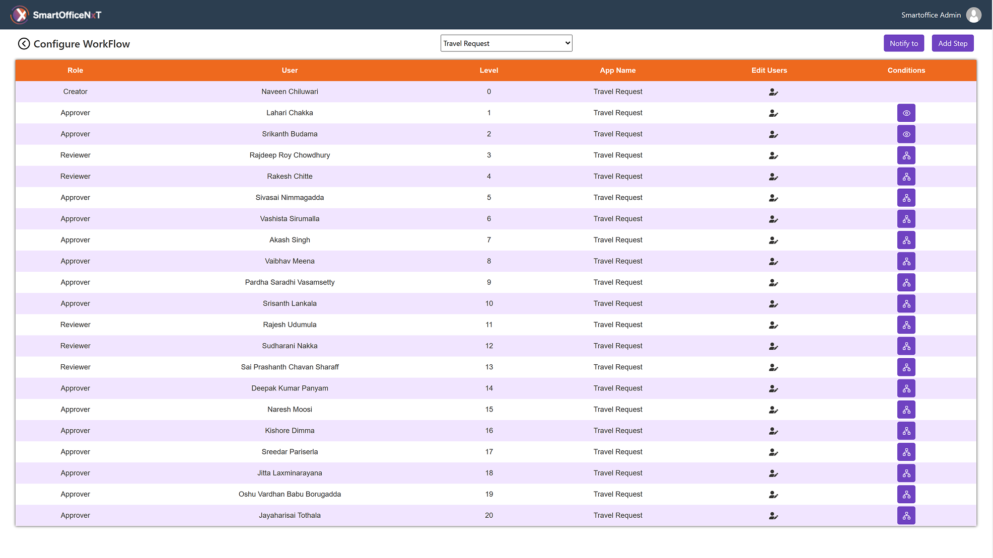Edit users icon for Kishore Dimma
The width and height of the screenshot is (993, 558).
pos(773,431)
